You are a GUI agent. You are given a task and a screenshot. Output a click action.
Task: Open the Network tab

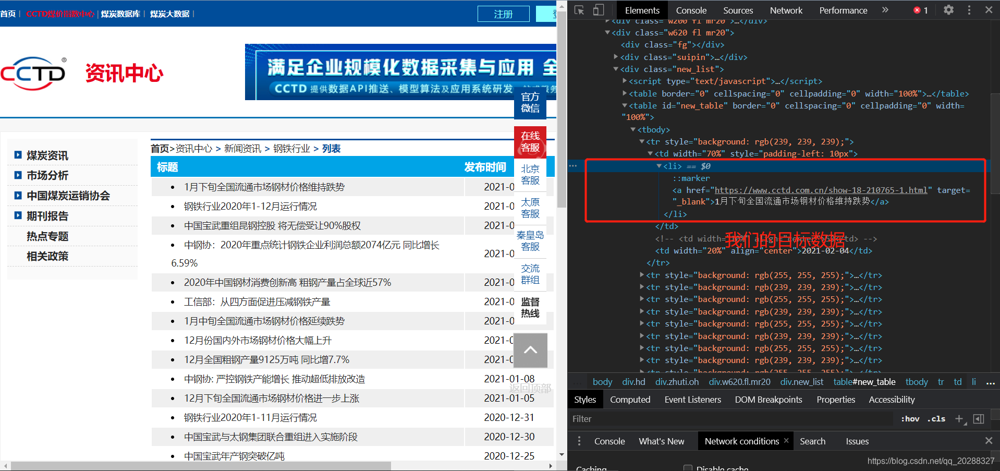tap(786, 10)
